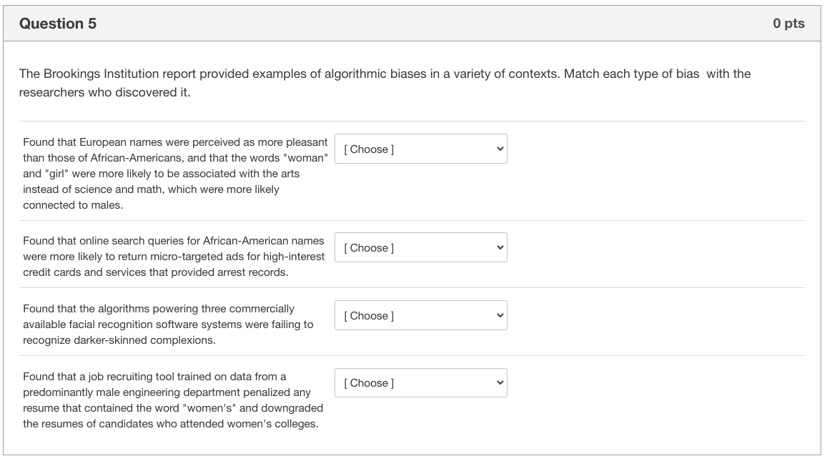Click the statement about high-interest credit card ads
This screenshot has width=827, height=461.
coord(174,257)
